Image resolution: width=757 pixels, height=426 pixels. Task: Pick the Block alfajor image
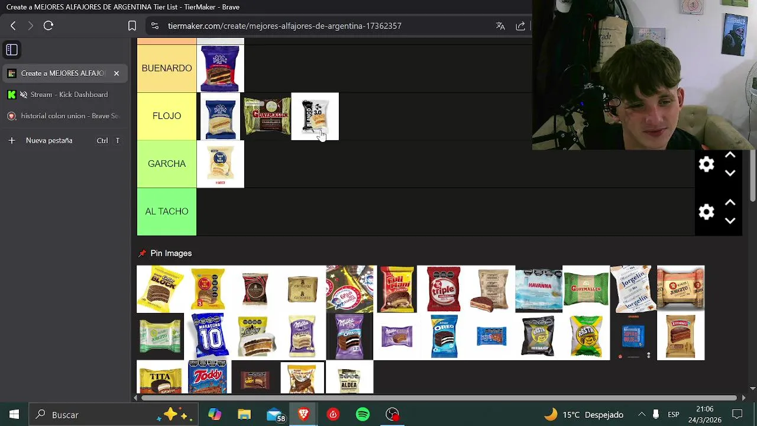(160, 289)
